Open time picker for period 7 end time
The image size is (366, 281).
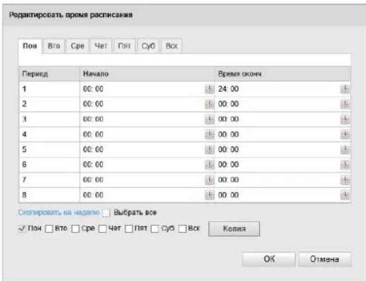(345, 180)
